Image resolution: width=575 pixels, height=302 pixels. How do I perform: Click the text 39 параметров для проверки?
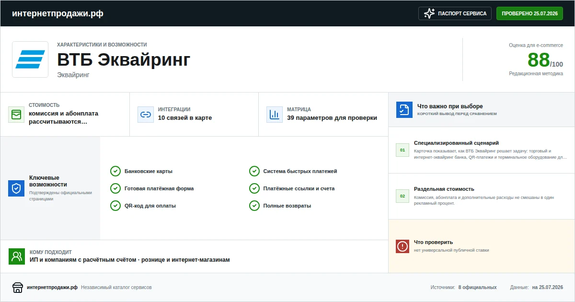coord(332,118)
